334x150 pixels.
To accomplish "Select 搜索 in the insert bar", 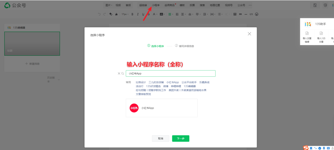I will pos(202,5).
